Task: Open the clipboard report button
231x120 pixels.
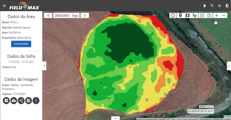Action: 6,101
